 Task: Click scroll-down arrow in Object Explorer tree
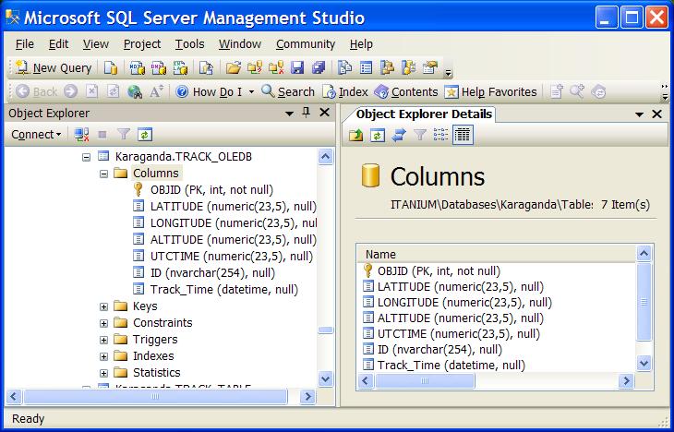[325, 379]
